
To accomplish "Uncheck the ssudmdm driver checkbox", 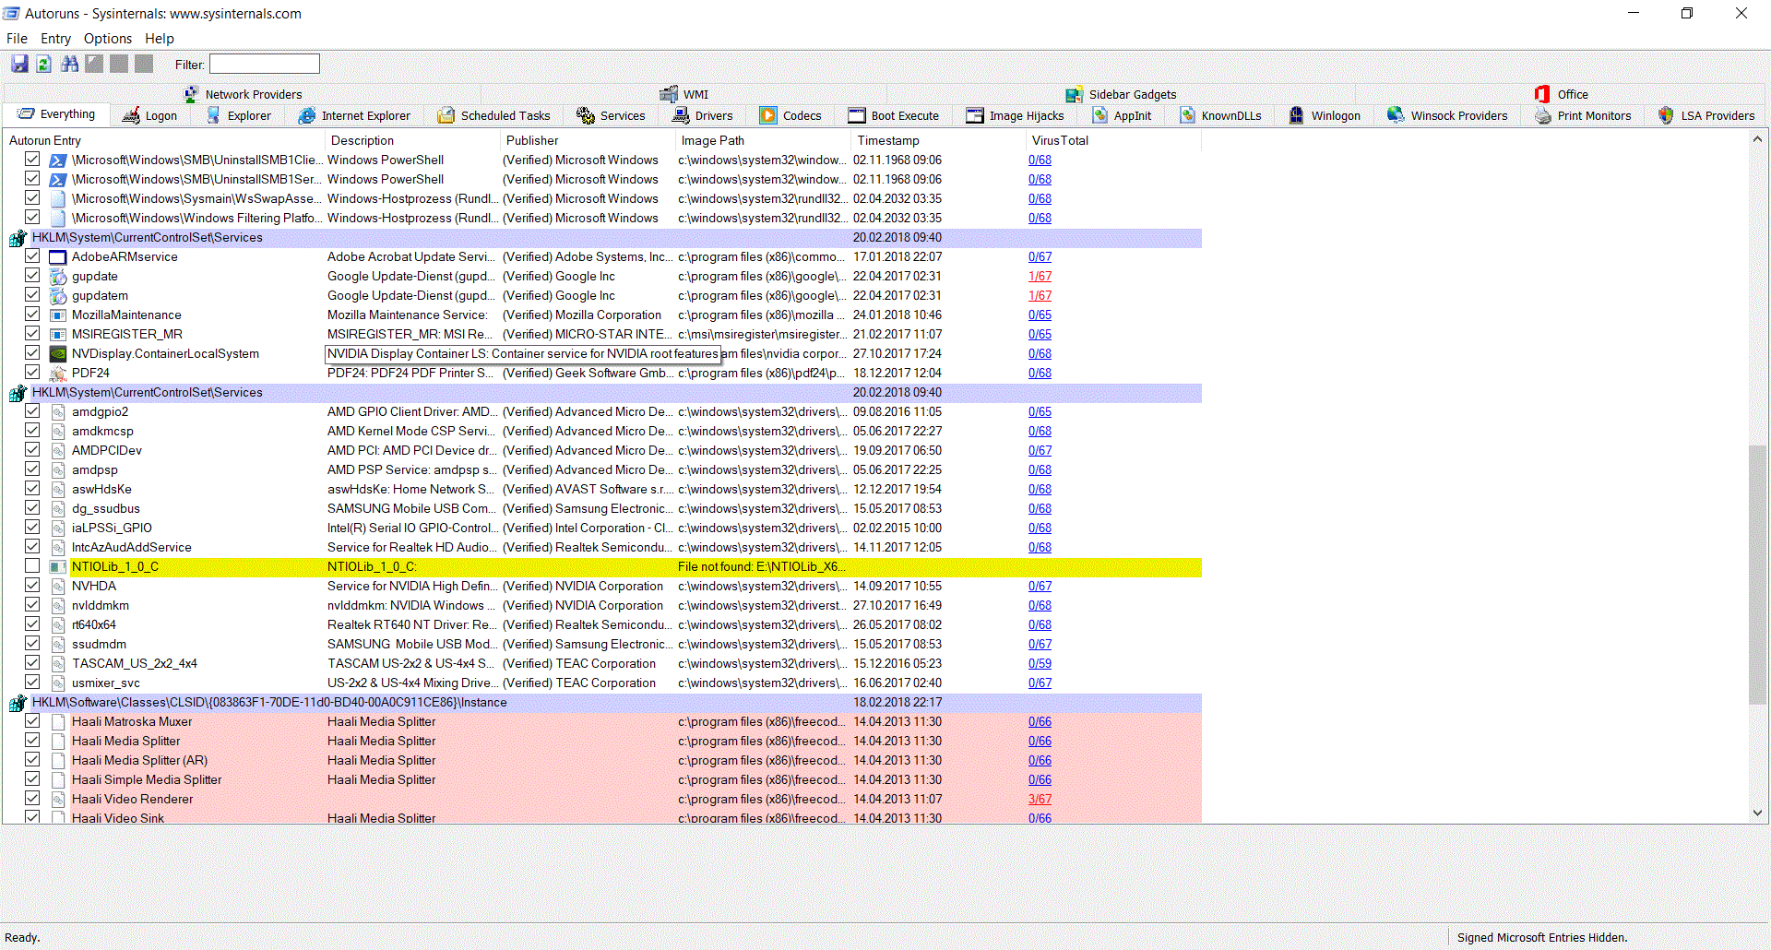I will [x=32, y=643].
